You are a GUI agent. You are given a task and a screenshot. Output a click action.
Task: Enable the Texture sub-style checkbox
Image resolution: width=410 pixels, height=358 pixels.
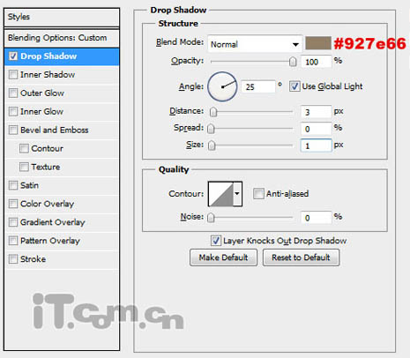[x=24, y=167]
